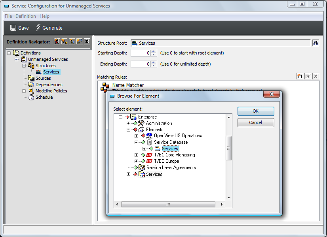Select OpenView US Operations element
Screen dimensions: 327x237
(x=178, y=135)
